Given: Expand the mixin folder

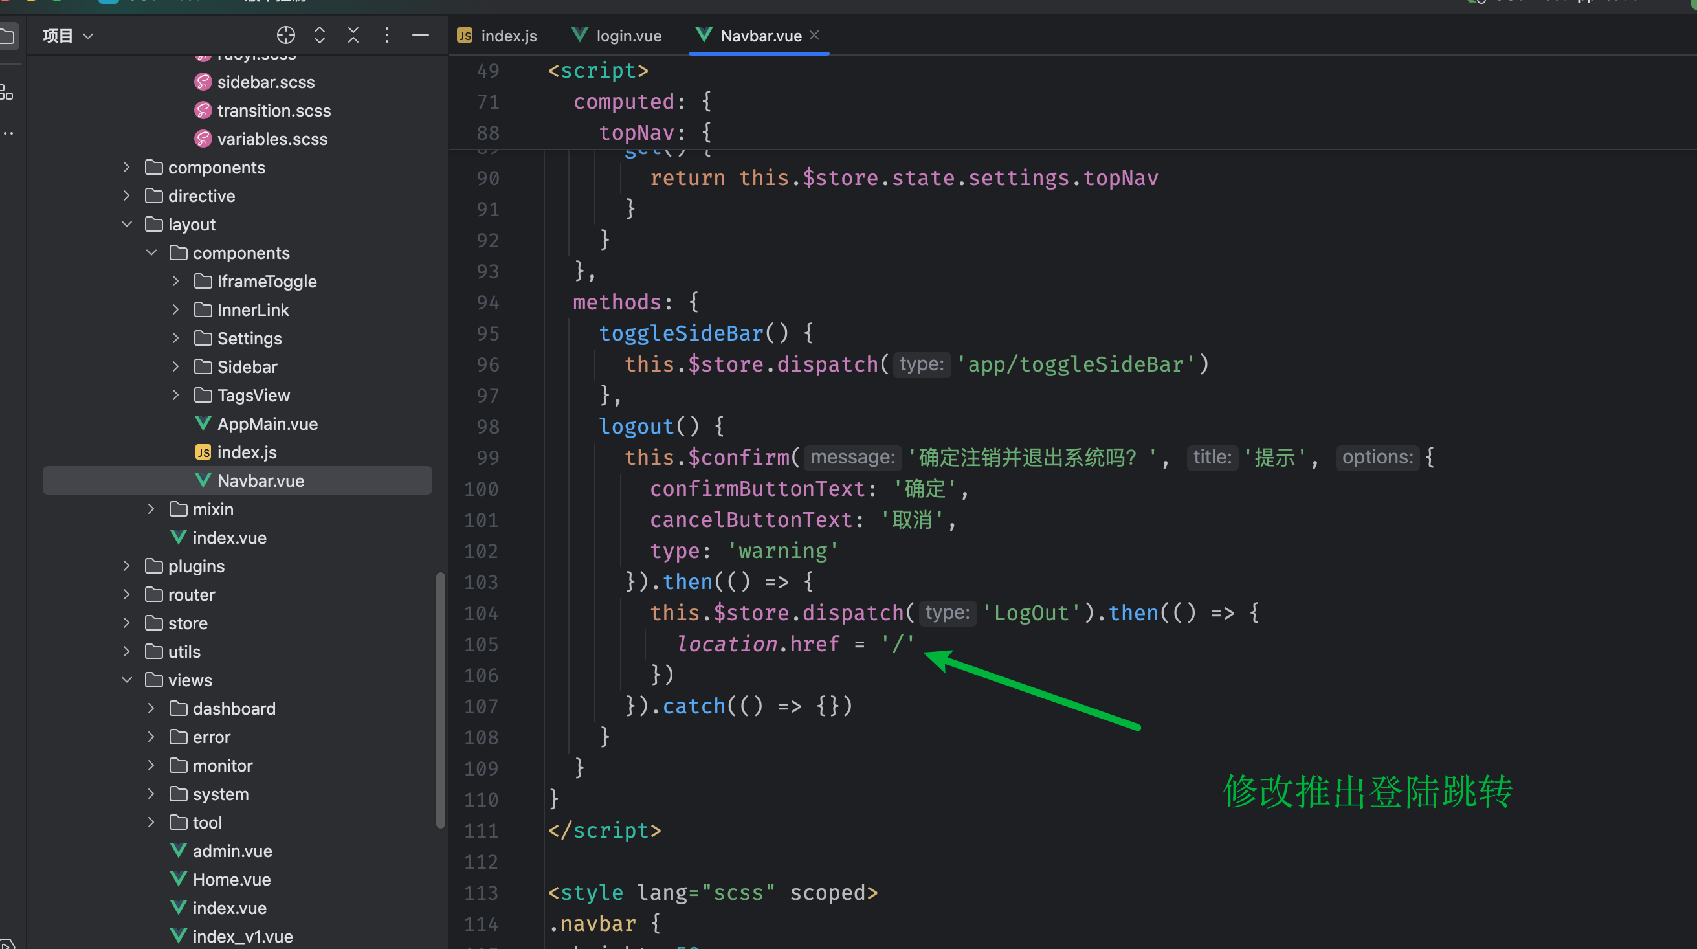Looking at the screenshot, I should [x=151, y=509].
